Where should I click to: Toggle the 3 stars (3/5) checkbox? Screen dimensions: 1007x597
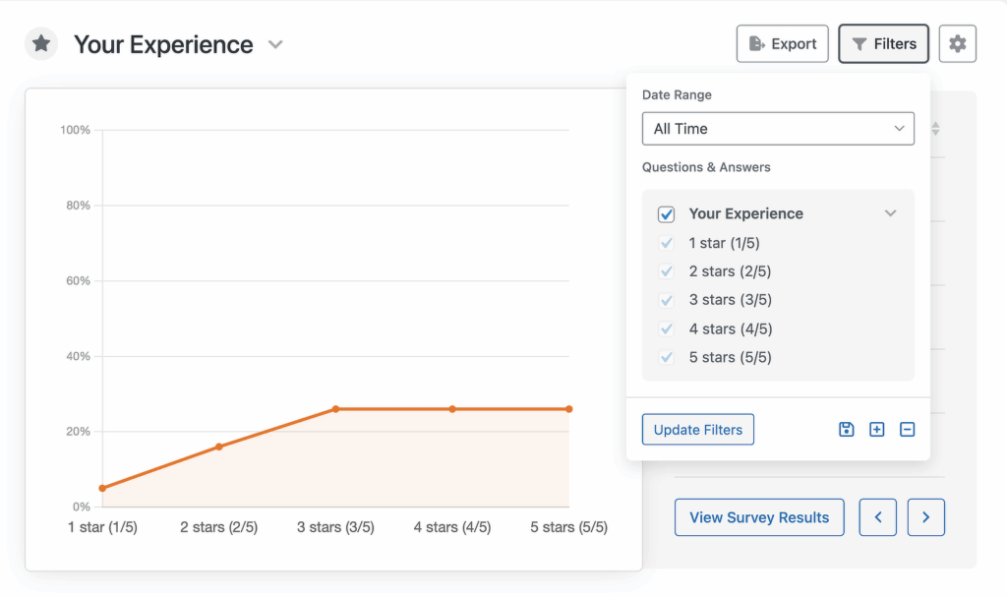pos(667,300)
